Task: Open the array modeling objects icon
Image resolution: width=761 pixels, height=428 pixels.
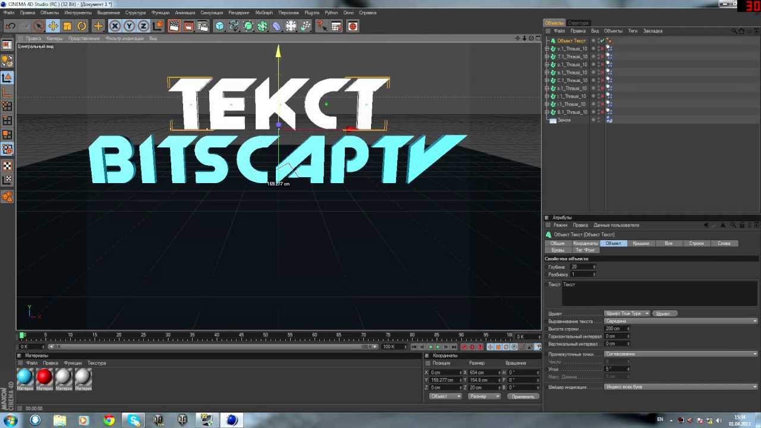Action: click(x=263, y=26)
